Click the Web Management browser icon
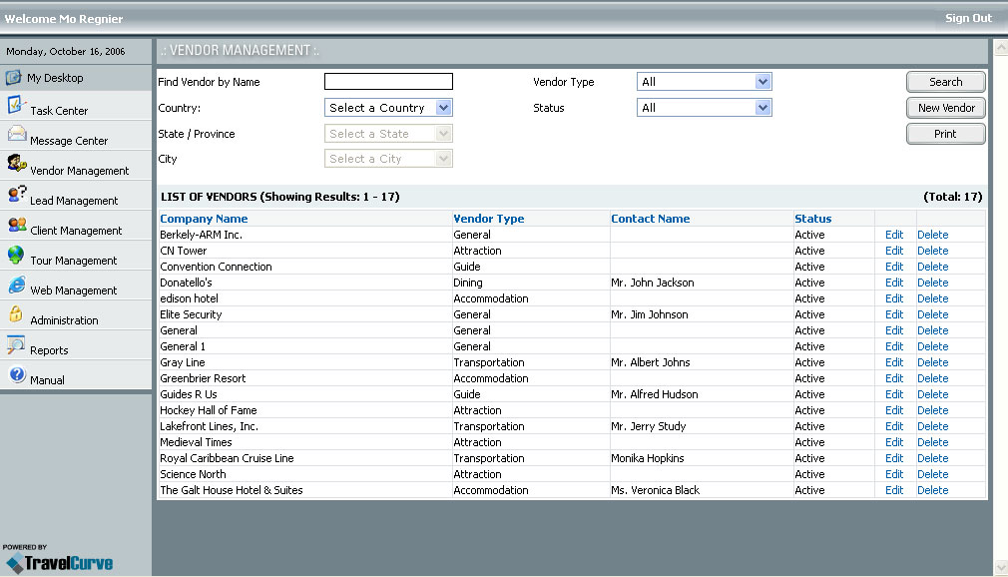1008x577 pixels. (x=17, y=285)
